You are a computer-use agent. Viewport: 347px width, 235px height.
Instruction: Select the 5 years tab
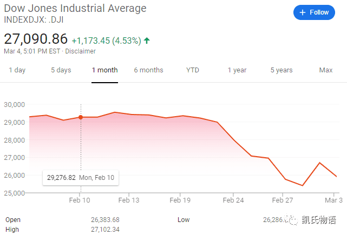[281, 70]
